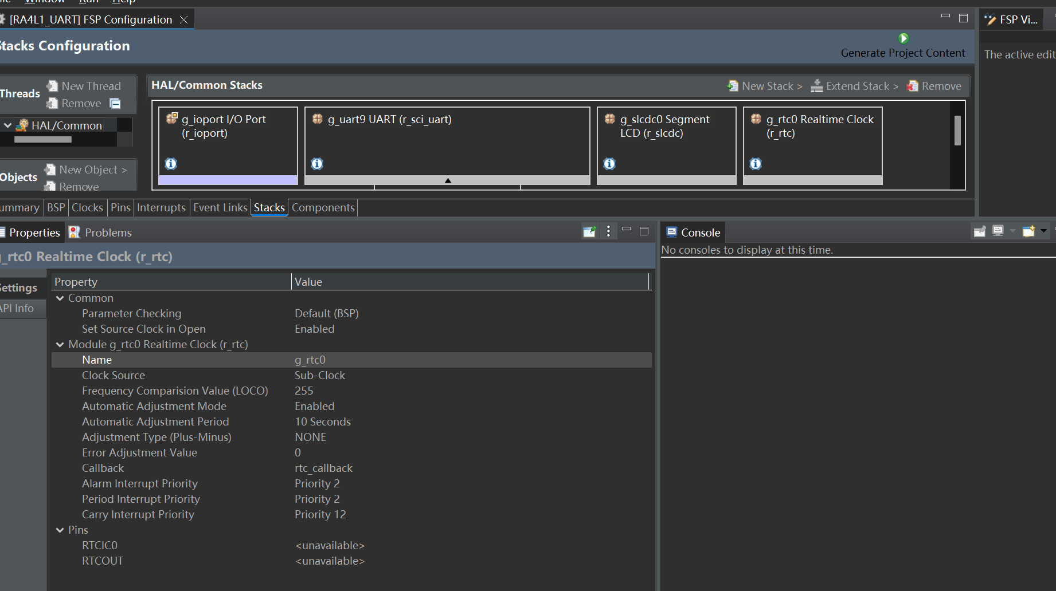Switch to the Pins tab

120,207
